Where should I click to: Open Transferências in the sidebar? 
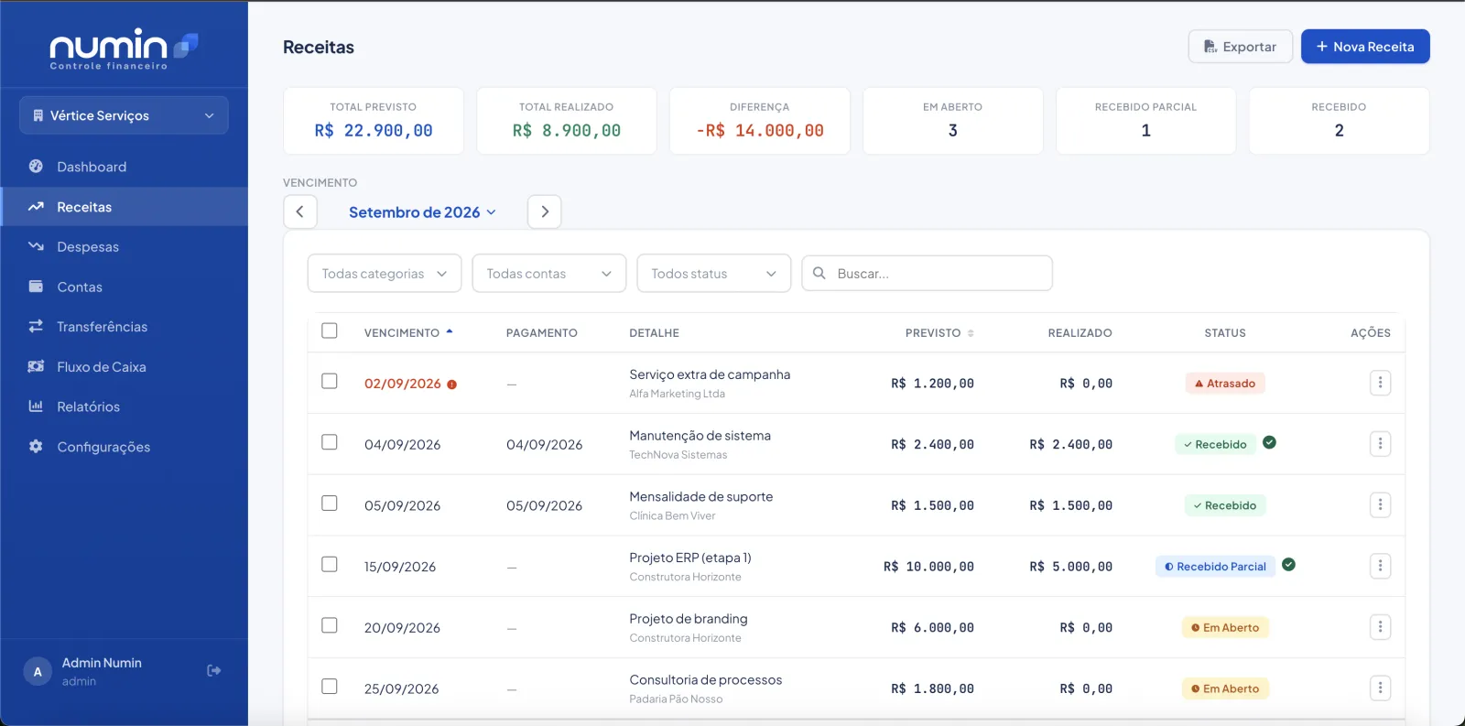tap(124, 326)
